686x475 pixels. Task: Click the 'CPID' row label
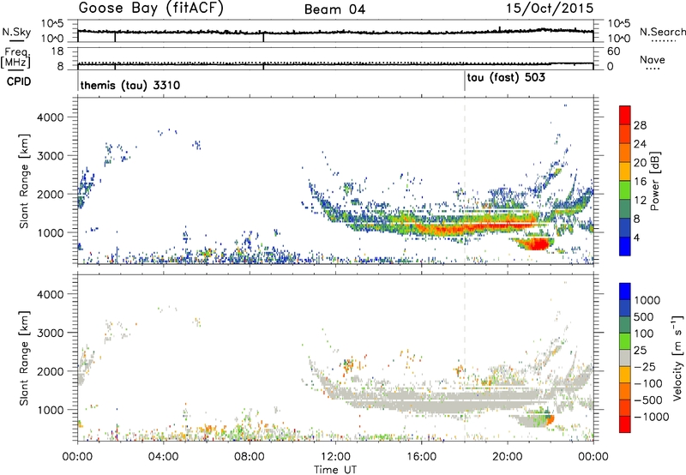pyautogui.click(x=19, y=81)
